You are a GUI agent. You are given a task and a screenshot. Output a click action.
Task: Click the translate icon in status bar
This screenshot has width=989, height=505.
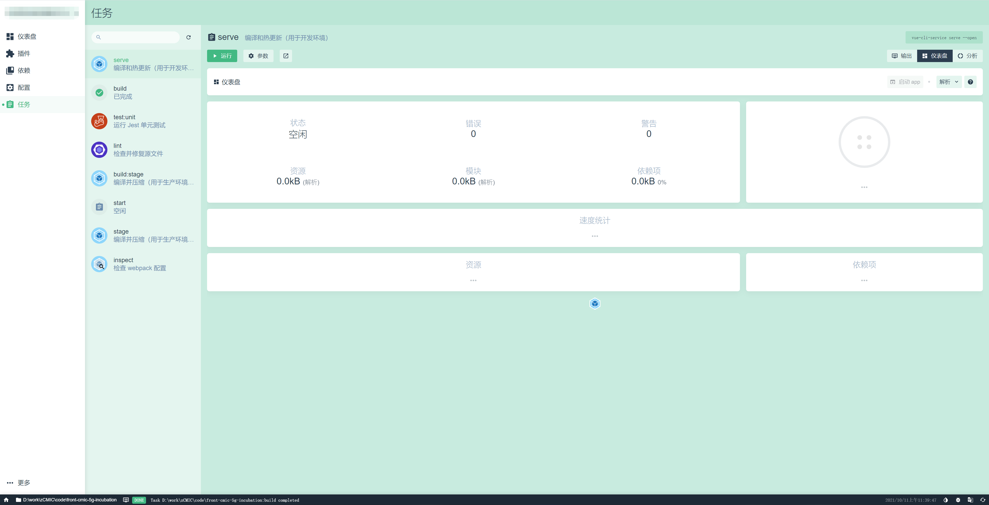coord(970,500)
